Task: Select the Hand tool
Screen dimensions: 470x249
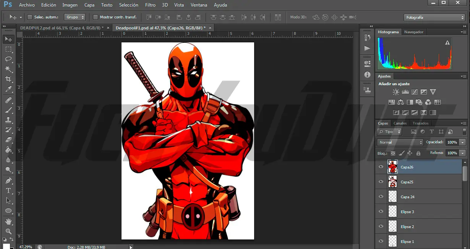Action: 8,222
